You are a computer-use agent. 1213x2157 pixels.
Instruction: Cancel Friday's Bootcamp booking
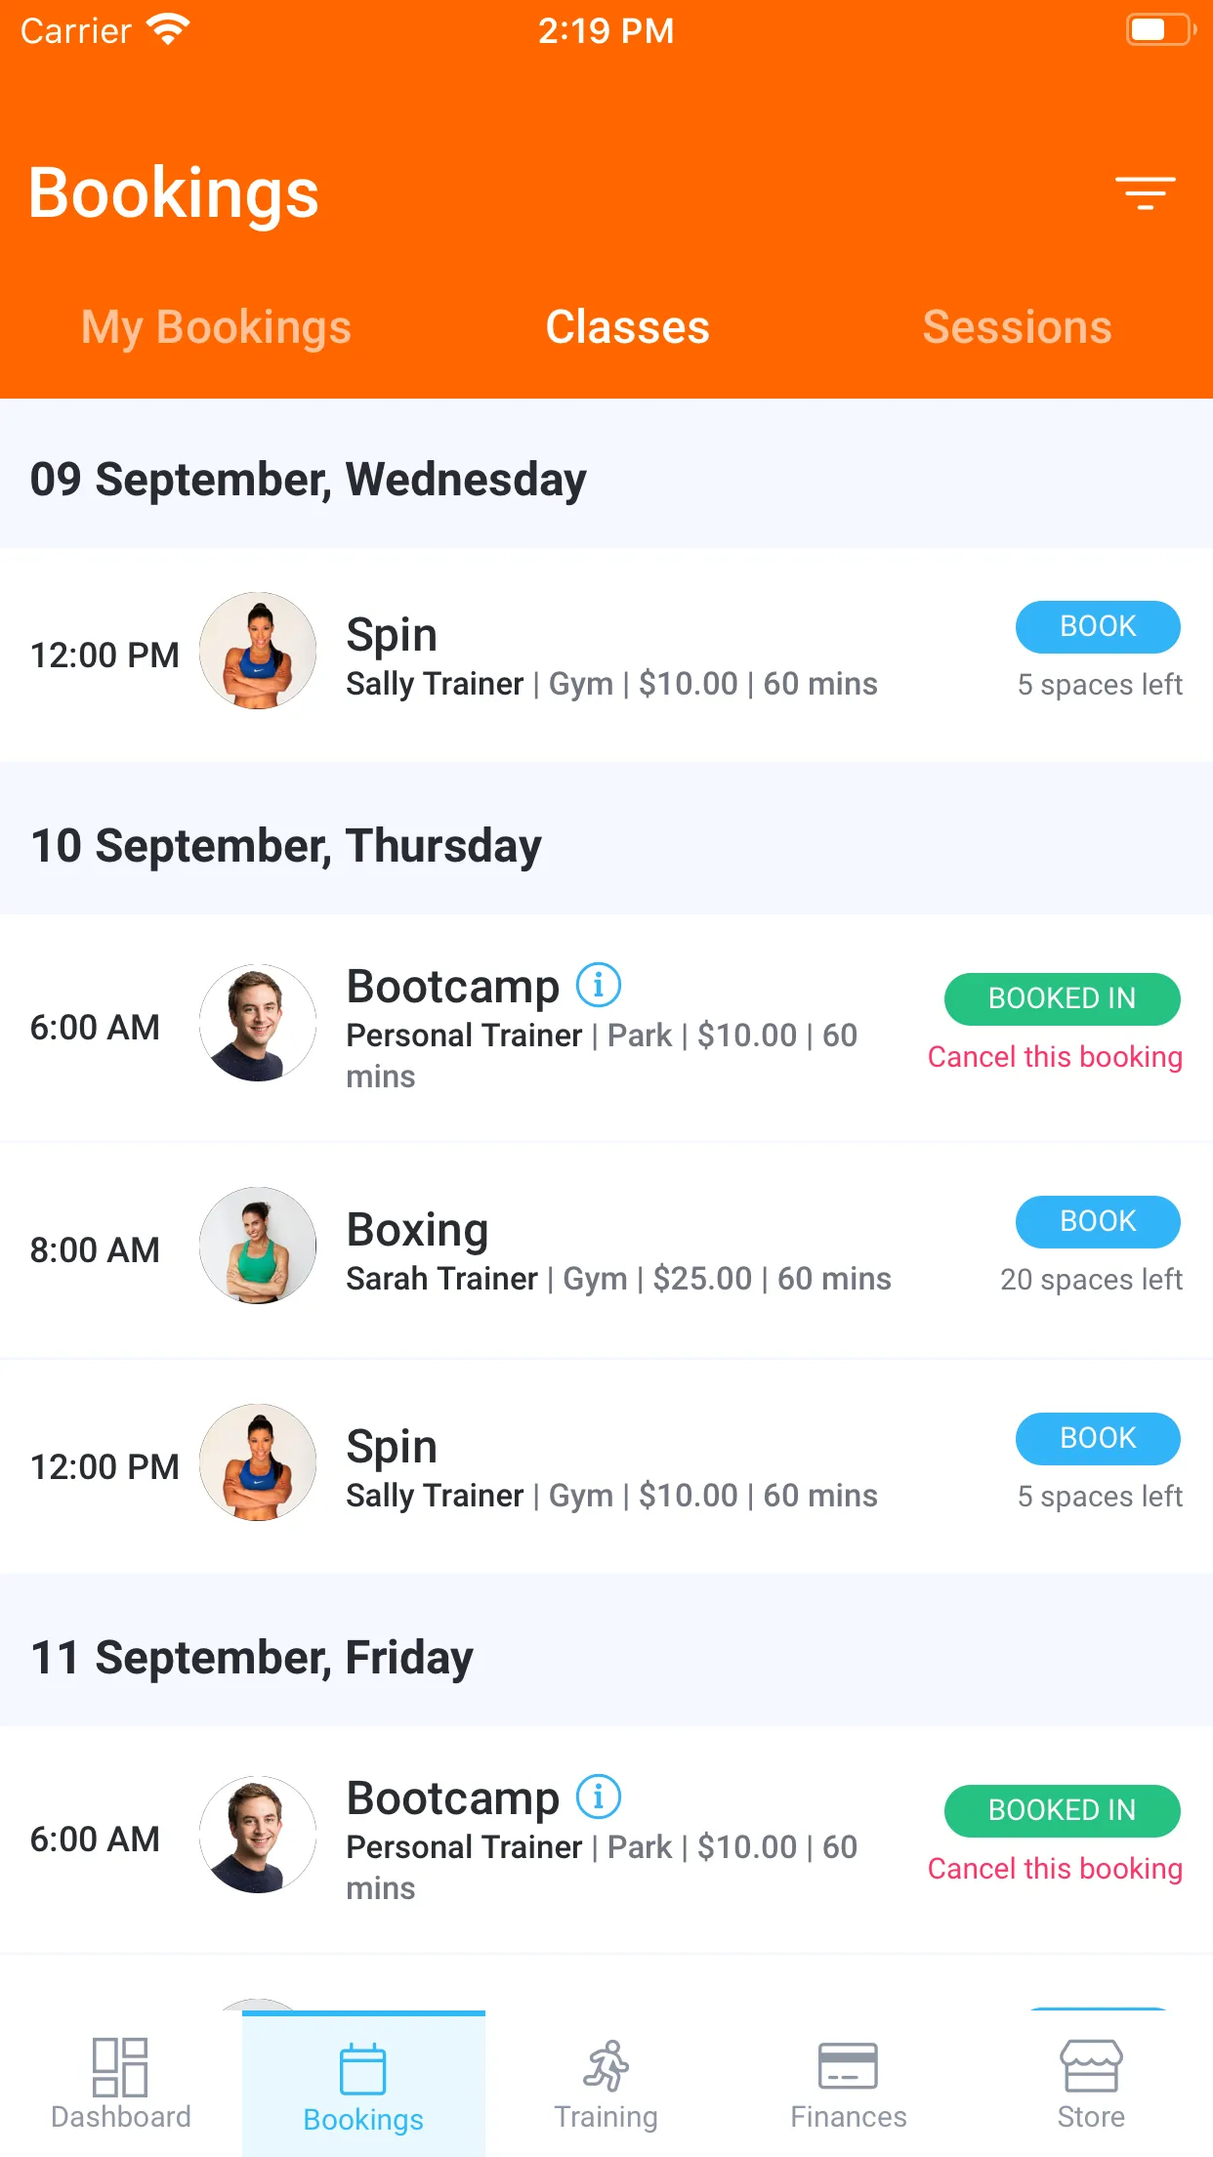tap(1055, 1869)
